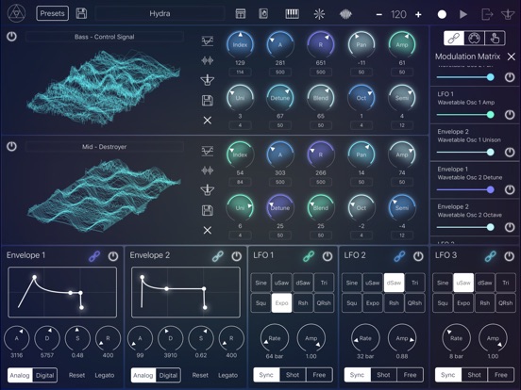Image resolution: width=521 pixels, height=390 pixels.
Task: Remove the Mid - Destroyer oscillator
Action: 208,230
